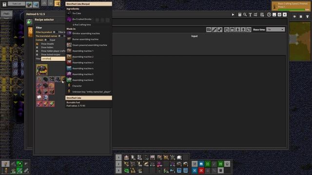Click the Helmod 0.12.5 window title

point(36,14)
